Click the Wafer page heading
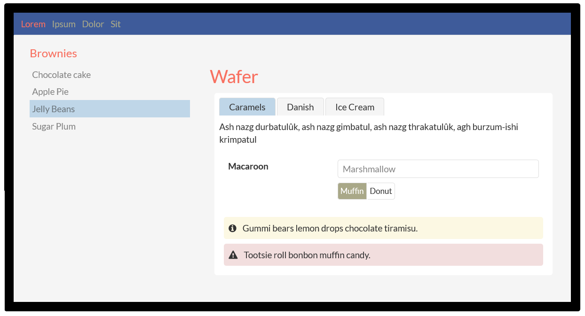 point(234,77)
